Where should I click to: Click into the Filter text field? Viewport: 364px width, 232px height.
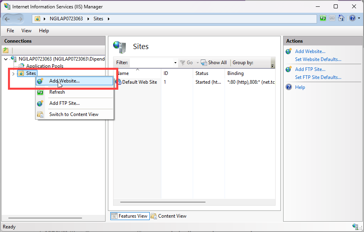tap(151, 63)
